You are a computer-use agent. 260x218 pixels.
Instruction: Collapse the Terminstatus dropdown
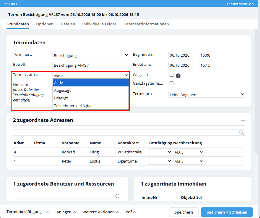[90, 76]
